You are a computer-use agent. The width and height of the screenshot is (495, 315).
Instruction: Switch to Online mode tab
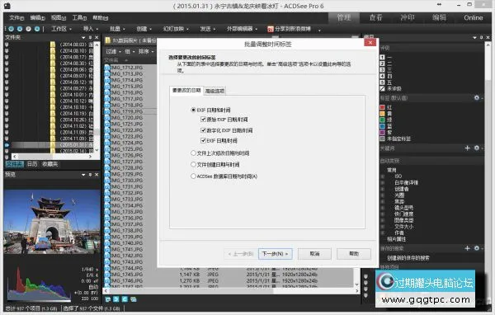click(474, 17)
